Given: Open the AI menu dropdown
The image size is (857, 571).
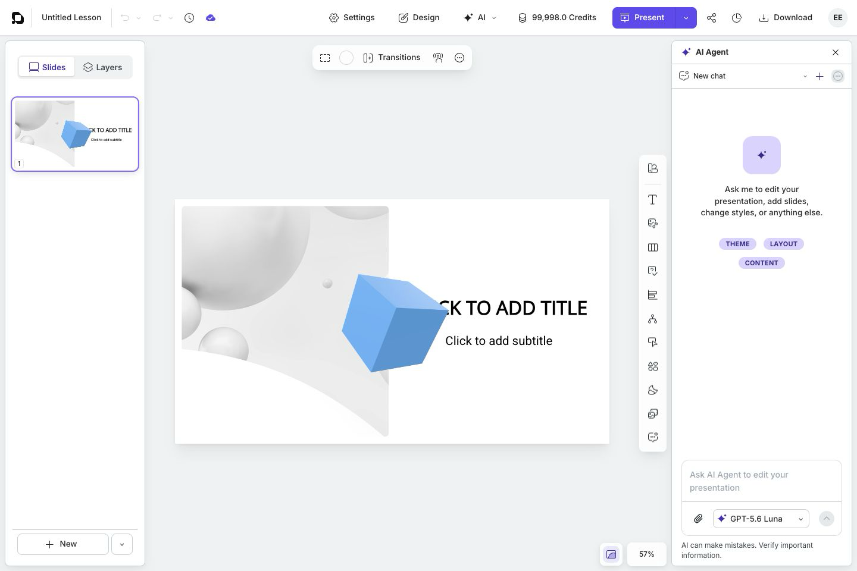Looking at the screenshot, I should tap(480, 18).
